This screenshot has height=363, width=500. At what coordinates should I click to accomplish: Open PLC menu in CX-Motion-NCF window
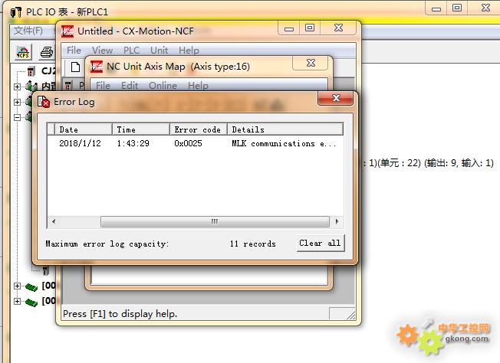click(x=131, y=51)
